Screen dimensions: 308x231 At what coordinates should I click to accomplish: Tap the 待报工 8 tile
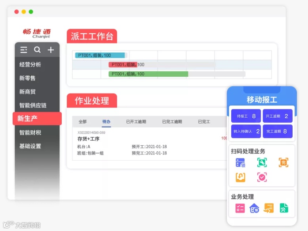tap(246, 116)
